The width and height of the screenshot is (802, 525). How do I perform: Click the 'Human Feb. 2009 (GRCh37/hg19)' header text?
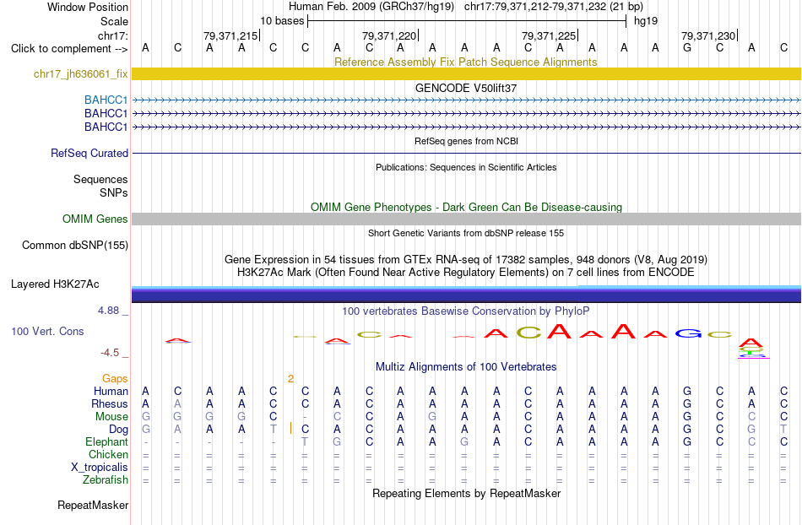(x=371, y=7)
